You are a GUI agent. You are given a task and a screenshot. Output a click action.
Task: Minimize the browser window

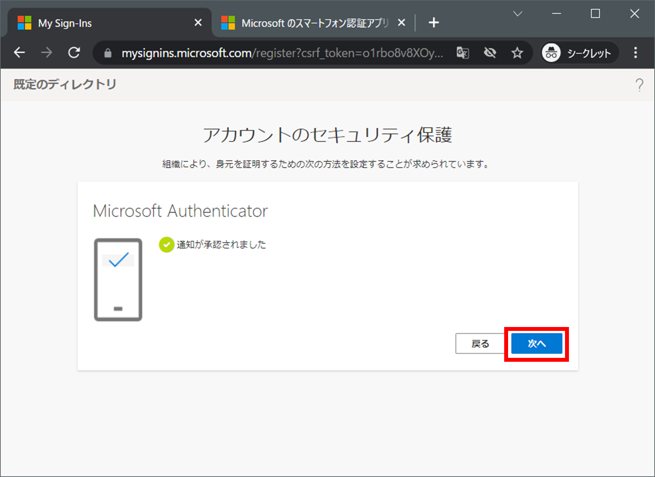(556, 14)
